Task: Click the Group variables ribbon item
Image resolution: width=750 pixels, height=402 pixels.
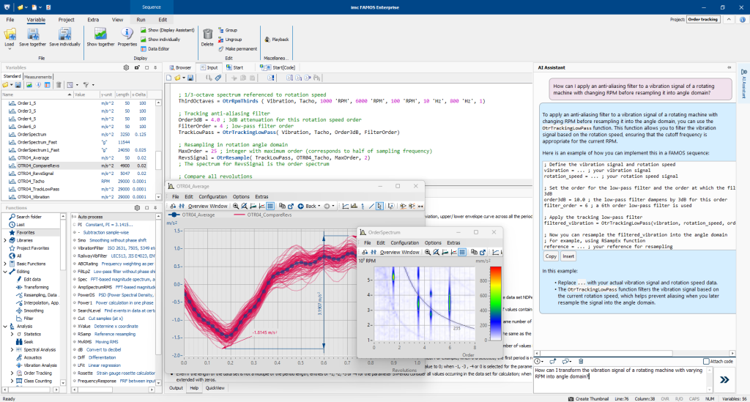Action: 228,30
